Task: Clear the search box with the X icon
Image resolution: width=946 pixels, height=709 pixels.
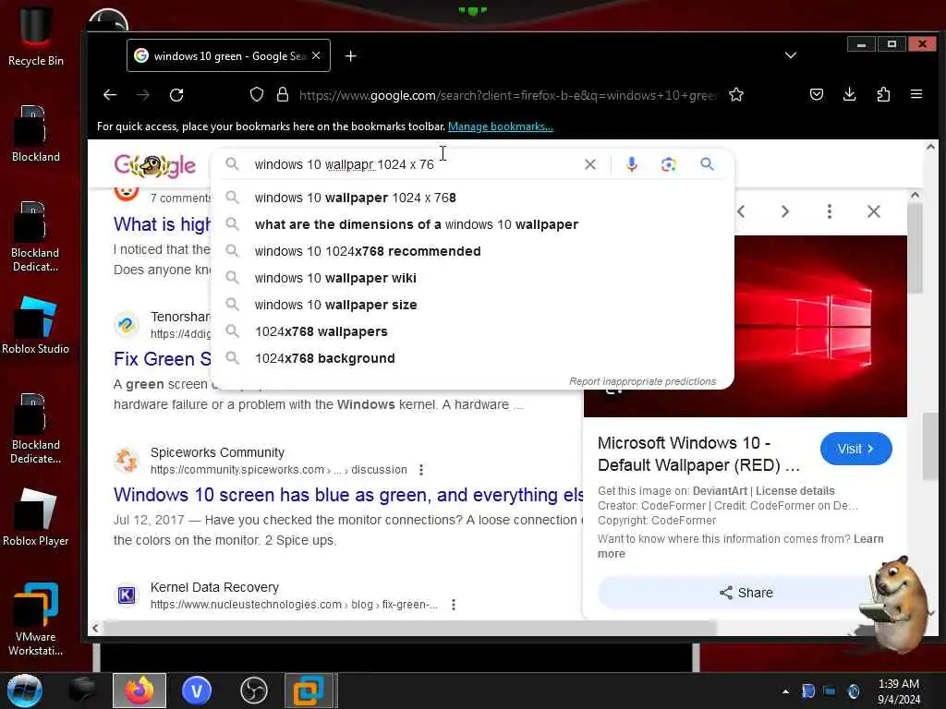Action: pos(590,164)
